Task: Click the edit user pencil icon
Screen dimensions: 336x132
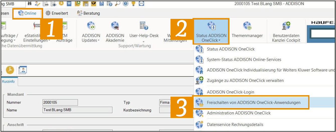Action: [37, 4]
